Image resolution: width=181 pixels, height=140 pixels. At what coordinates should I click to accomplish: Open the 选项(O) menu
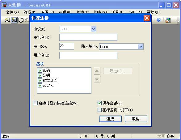[x=65, y=12]
